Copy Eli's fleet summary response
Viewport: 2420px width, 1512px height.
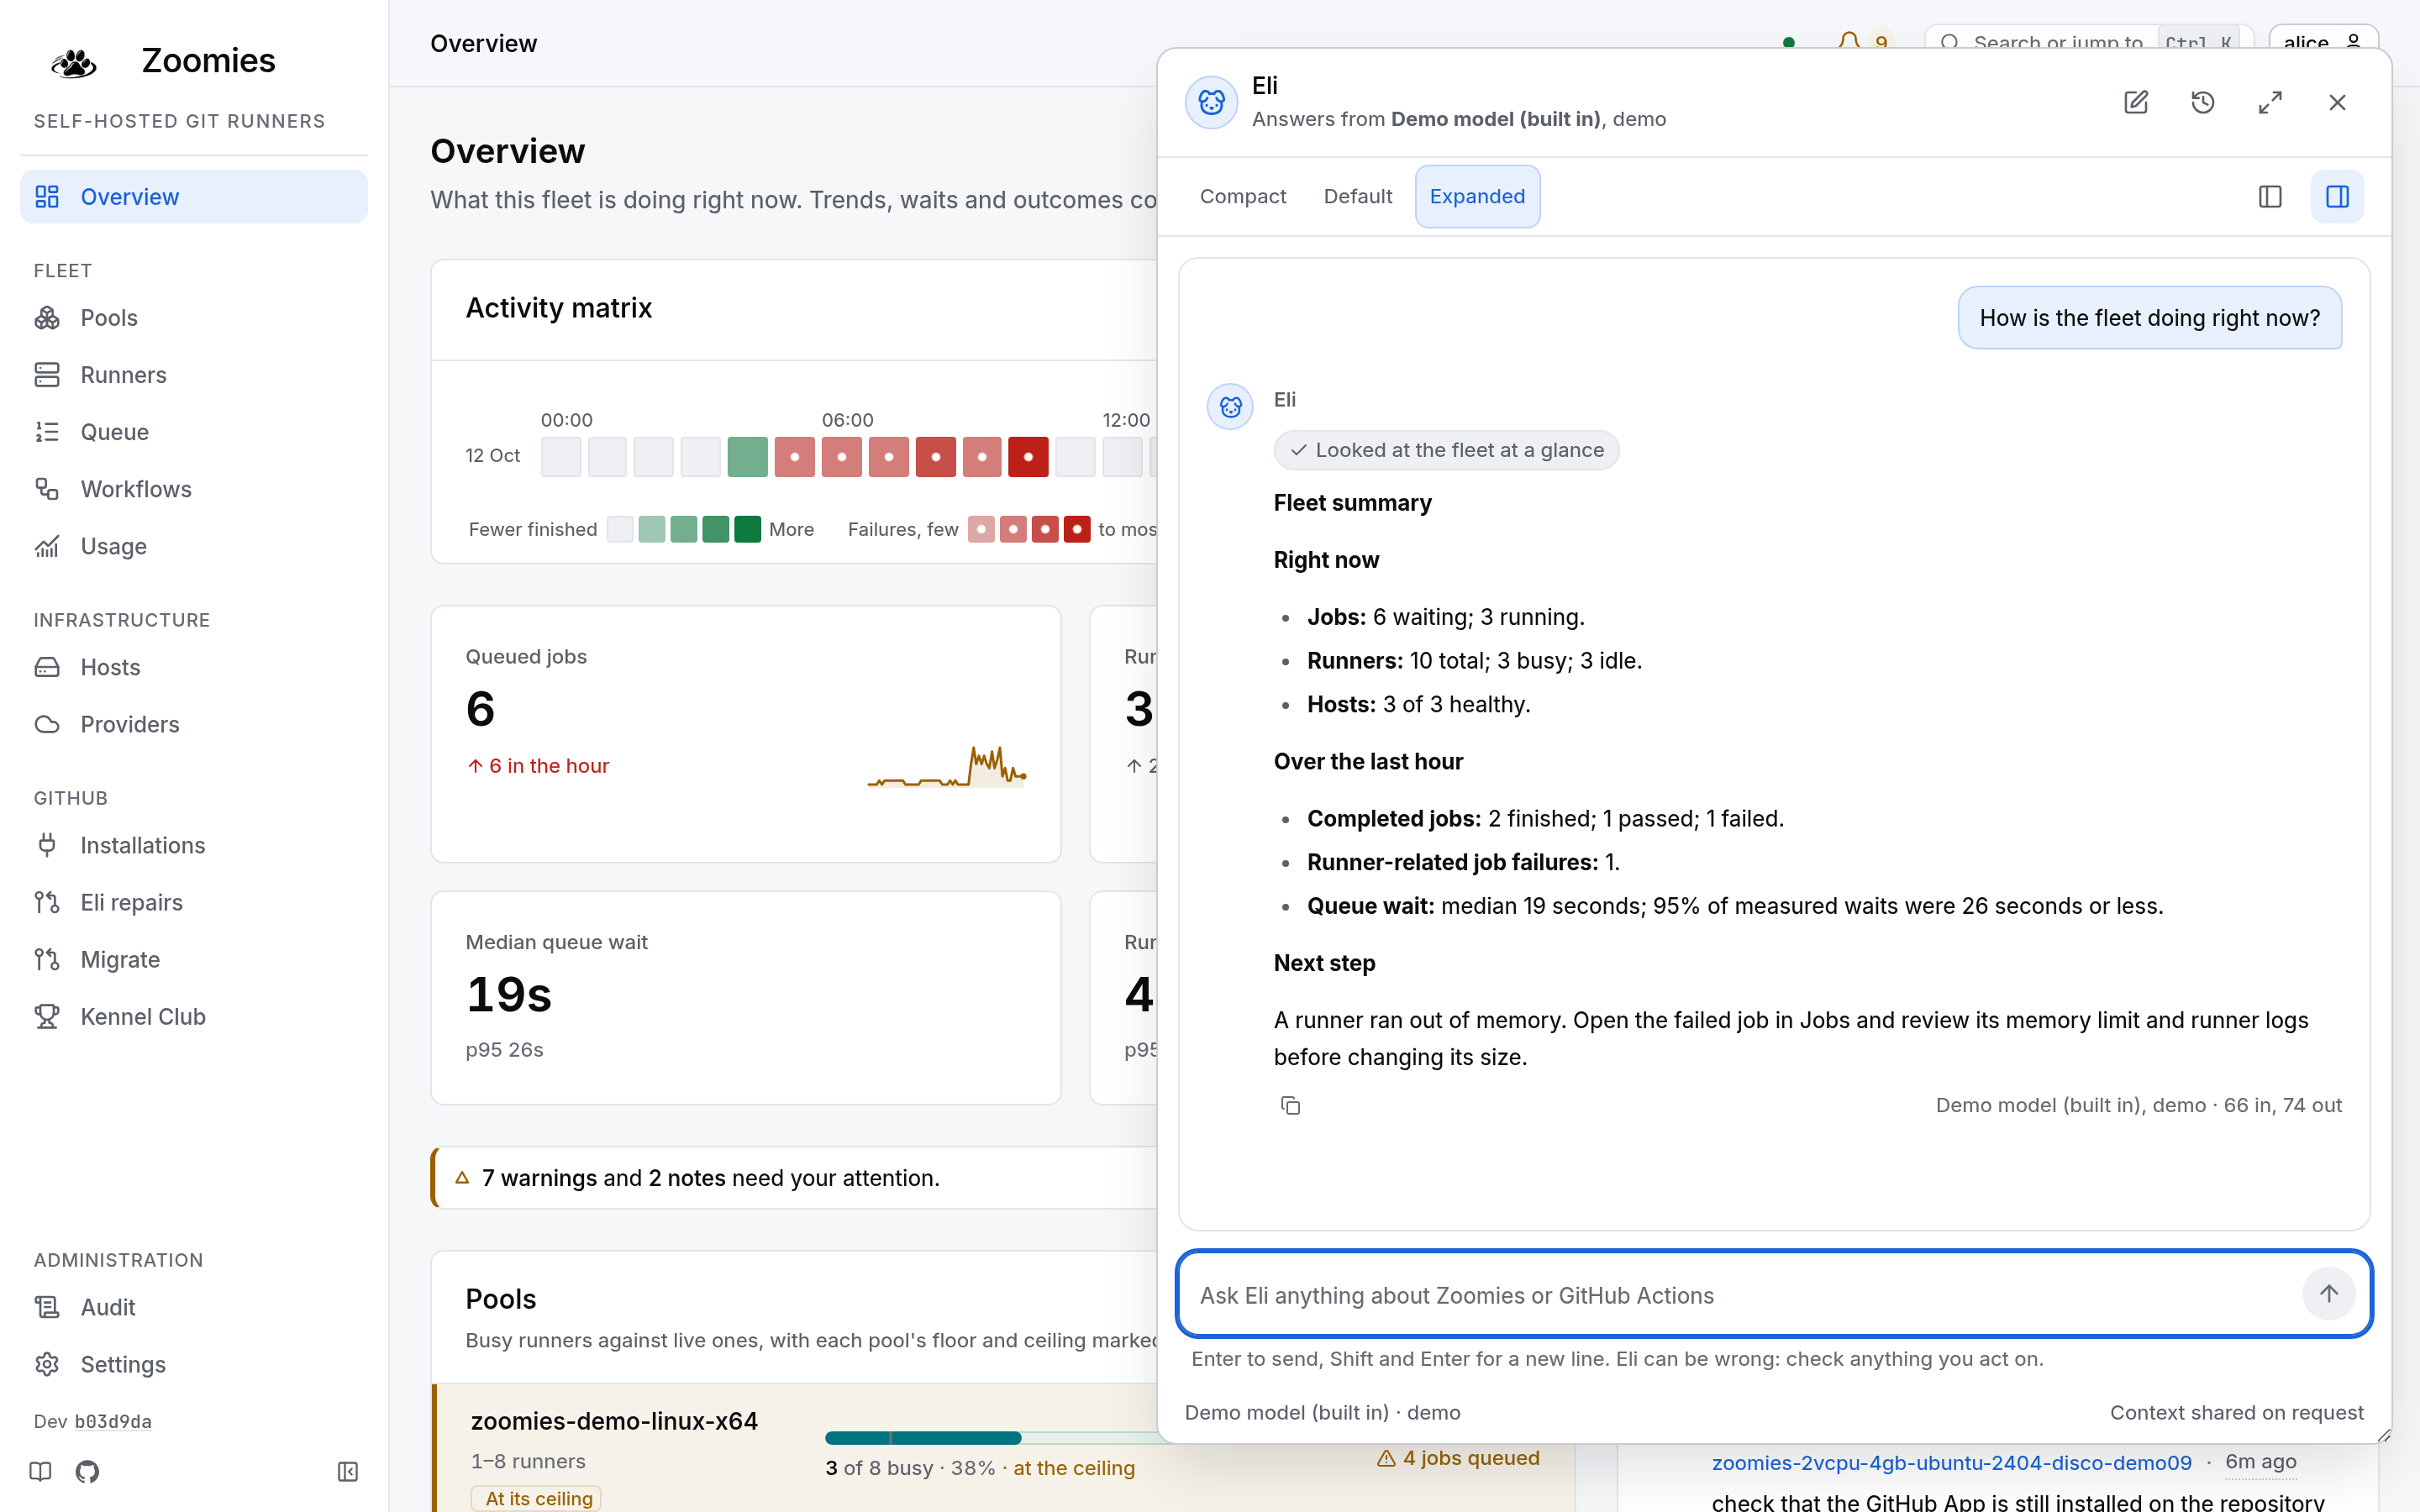(1290, 1105)
